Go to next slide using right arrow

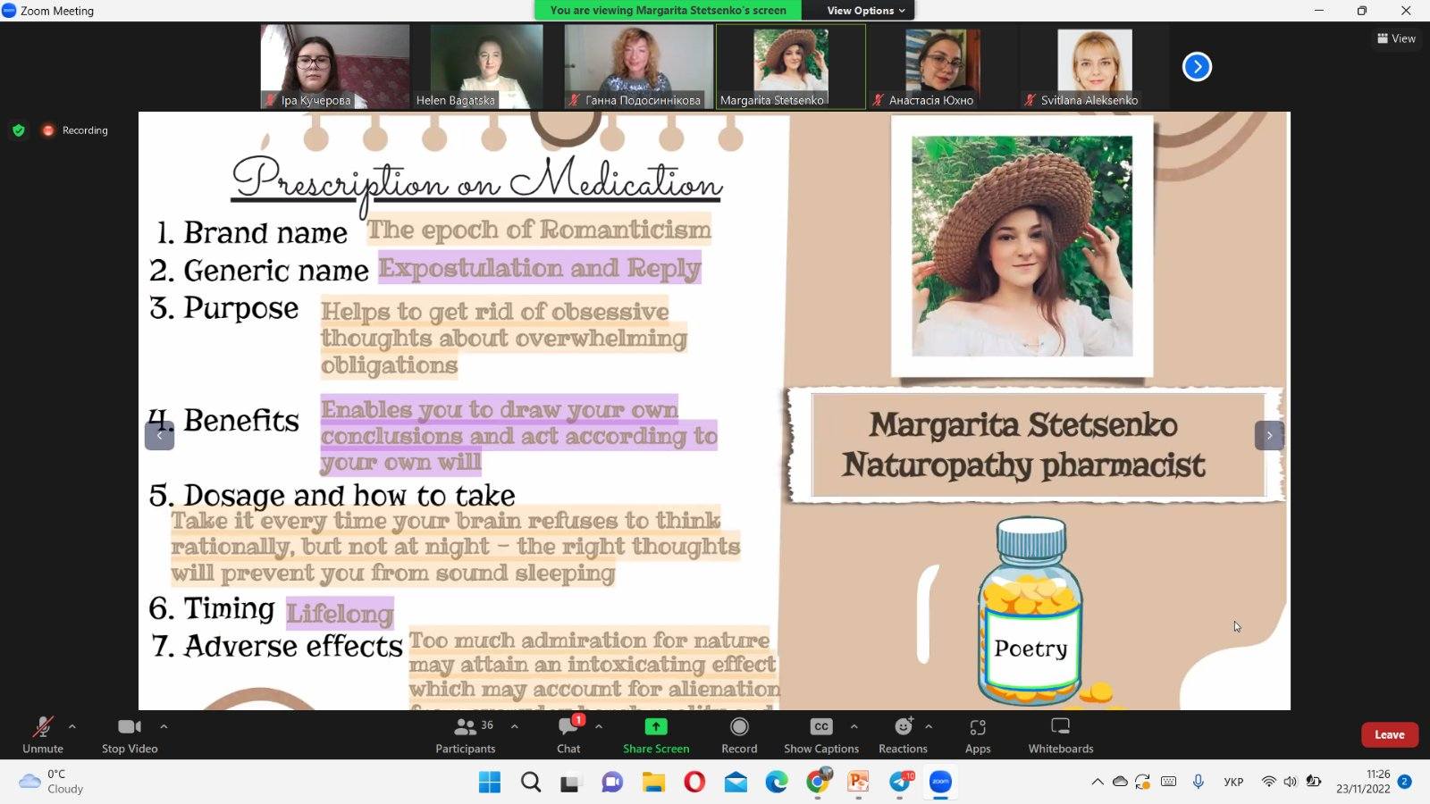[x=1269, y=436]
